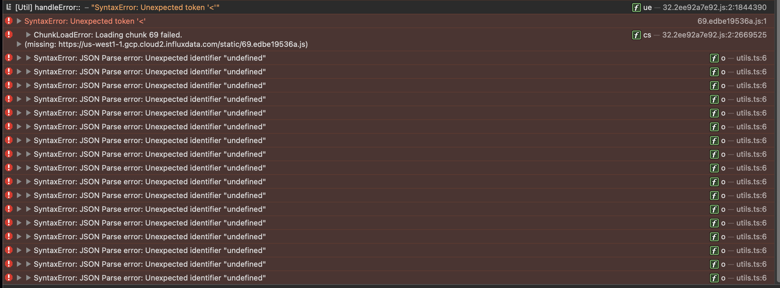The height and width of the screenshot is (288, 780).
Task: Click the green f icon beside the "cs" function
Action: click(637, 35)
